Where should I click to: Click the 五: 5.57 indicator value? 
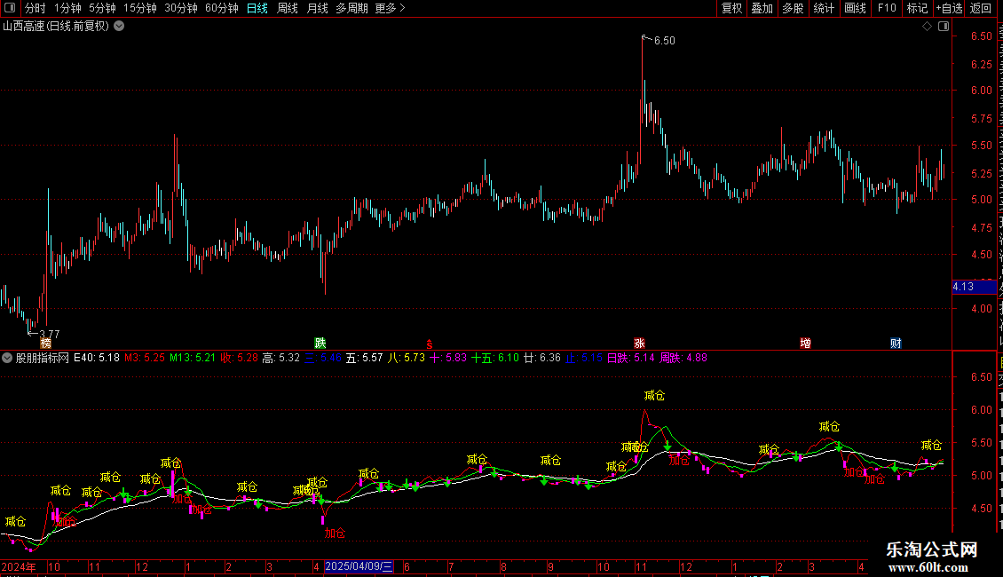click(x=364, y=359)
